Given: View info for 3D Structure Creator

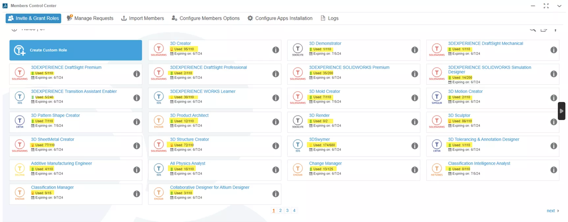Looking at the screenshot, I should point(276,146).
